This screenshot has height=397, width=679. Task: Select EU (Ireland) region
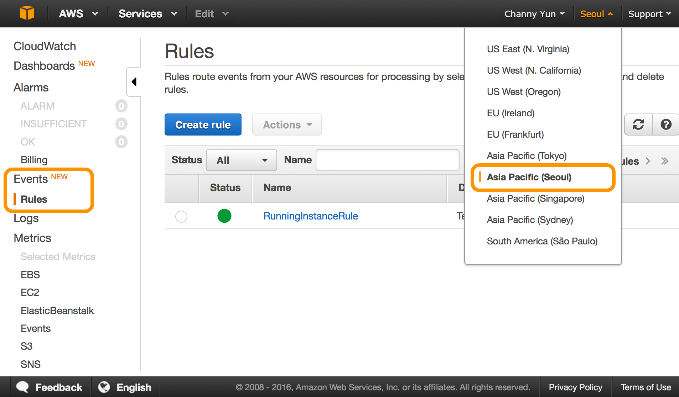(510, 113)
